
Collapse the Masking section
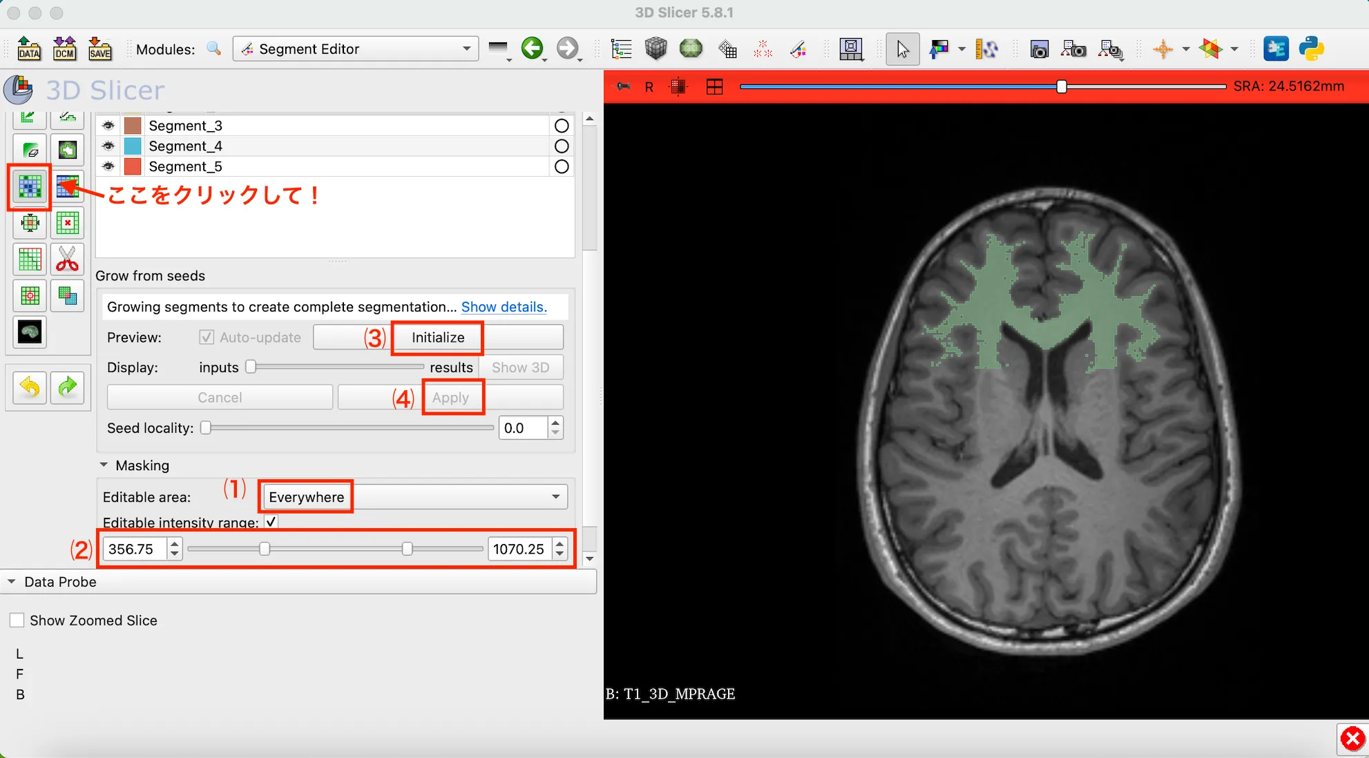pyautogui.click(x=104, y=465)
